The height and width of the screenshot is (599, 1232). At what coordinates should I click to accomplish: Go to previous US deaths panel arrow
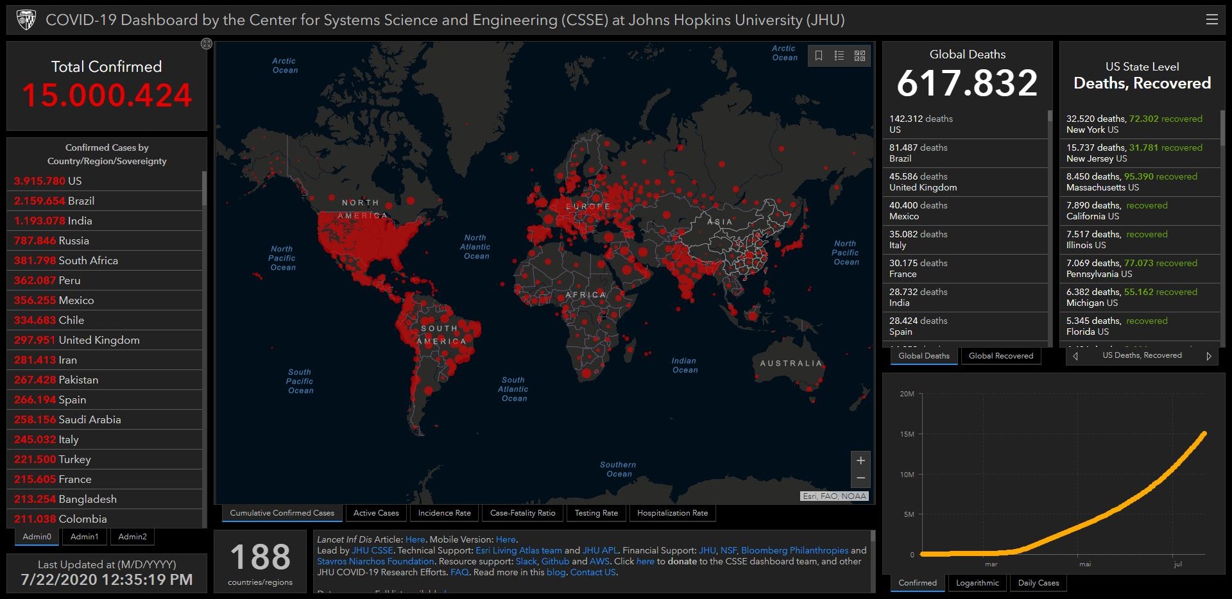1075,356
